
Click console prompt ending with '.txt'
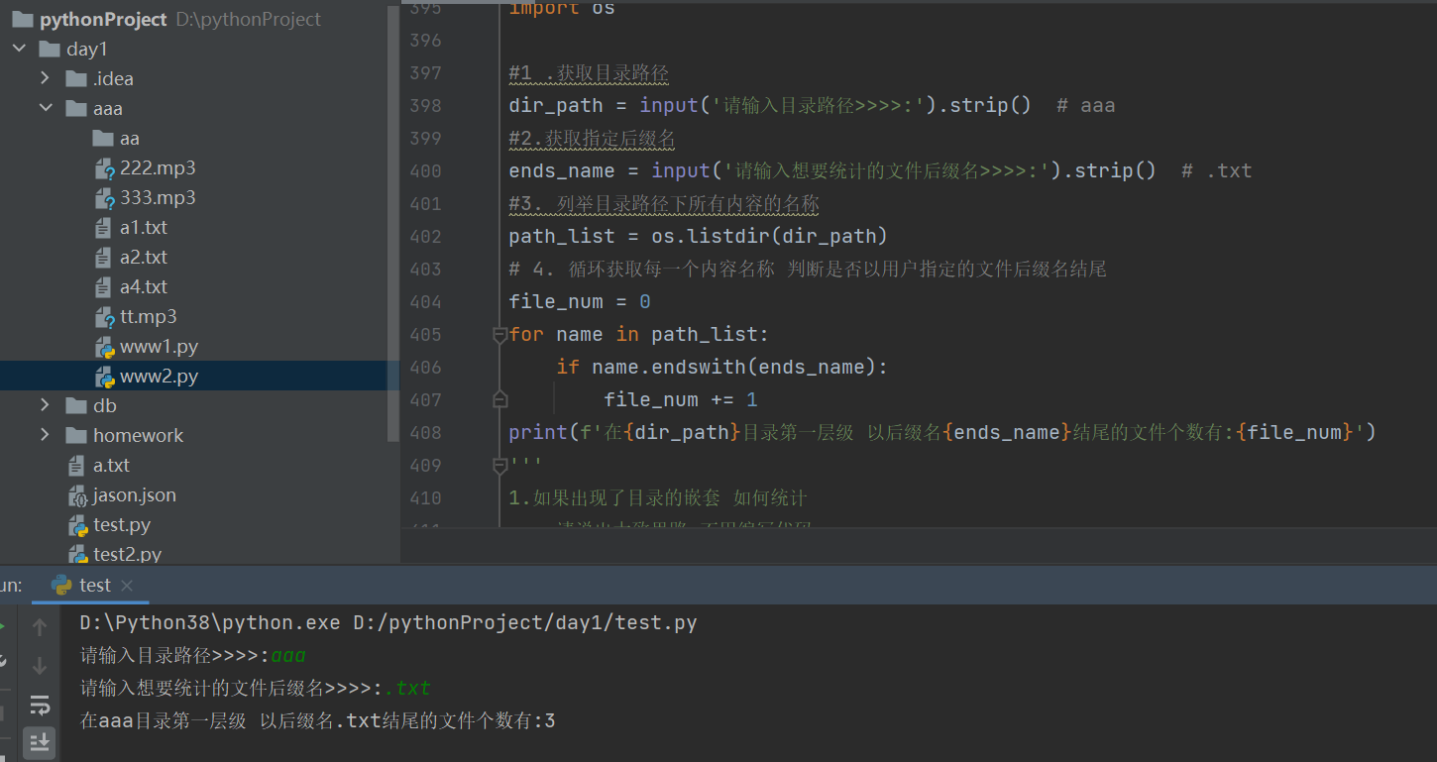(x=256, y=689)
